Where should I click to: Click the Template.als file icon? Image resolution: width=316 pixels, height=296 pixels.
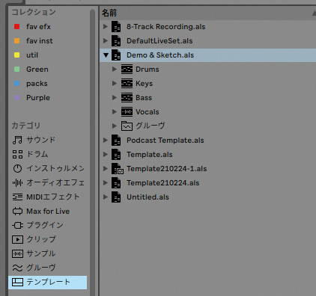116,155
